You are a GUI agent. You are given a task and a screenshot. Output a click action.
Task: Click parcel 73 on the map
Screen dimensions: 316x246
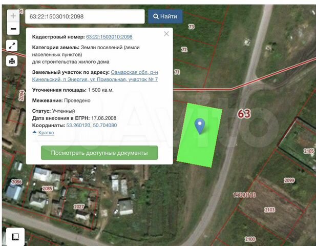click(192, 27)
